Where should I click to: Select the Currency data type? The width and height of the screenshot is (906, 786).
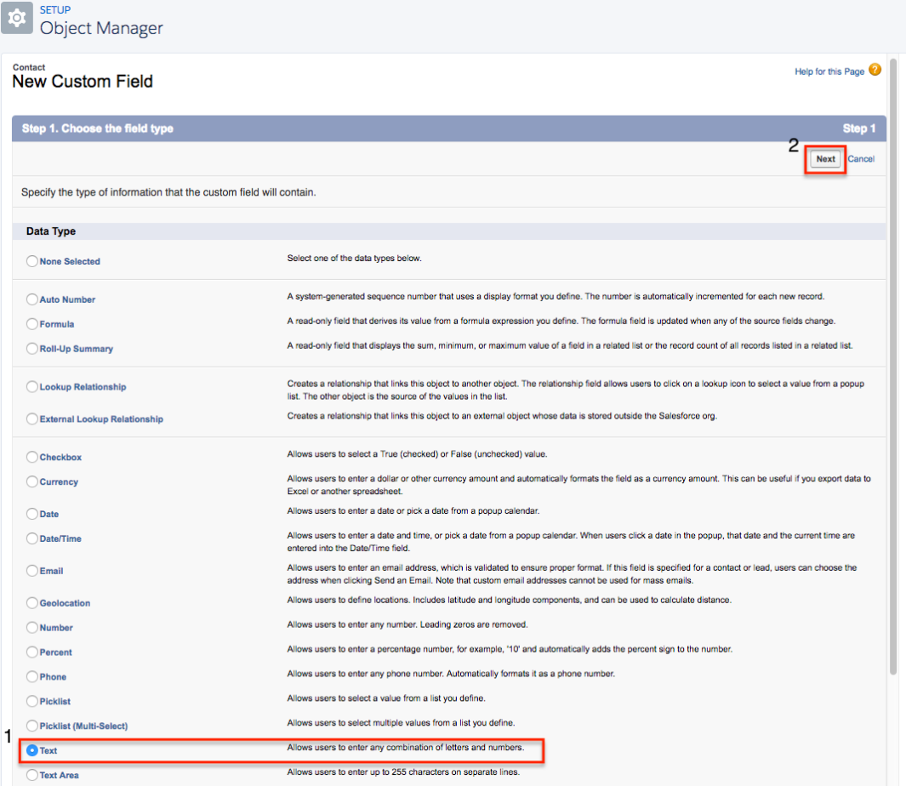31,481
